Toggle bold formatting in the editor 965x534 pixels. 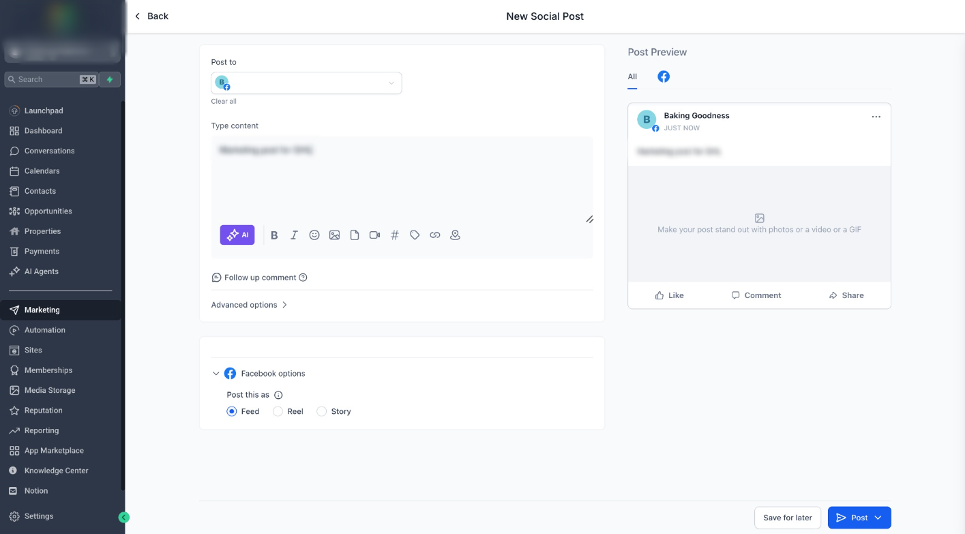[x=274, y=235]
